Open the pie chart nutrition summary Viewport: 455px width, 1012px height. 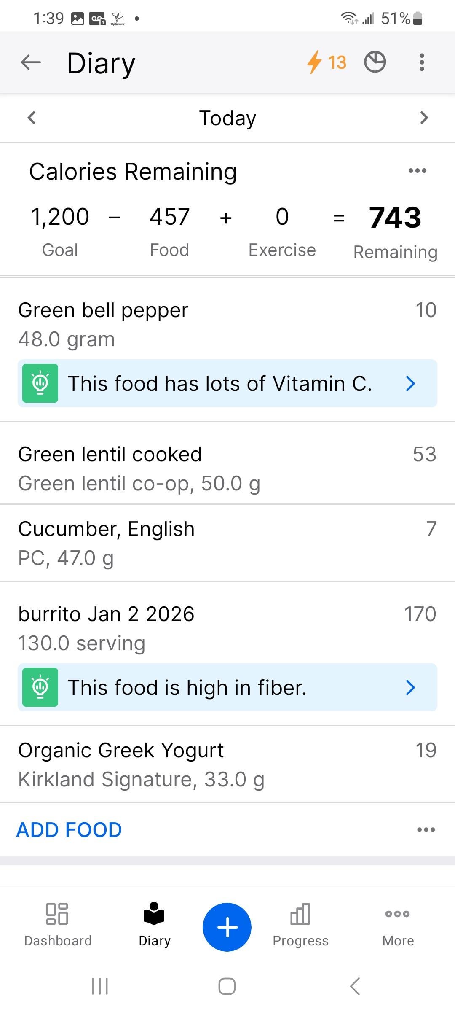pyautogui.click(x=375, y=62)
